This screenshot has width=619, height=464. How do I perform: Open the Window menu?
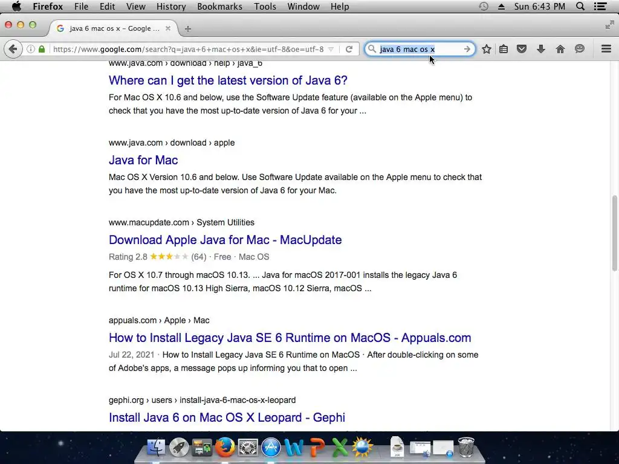(x=303, y=6)
